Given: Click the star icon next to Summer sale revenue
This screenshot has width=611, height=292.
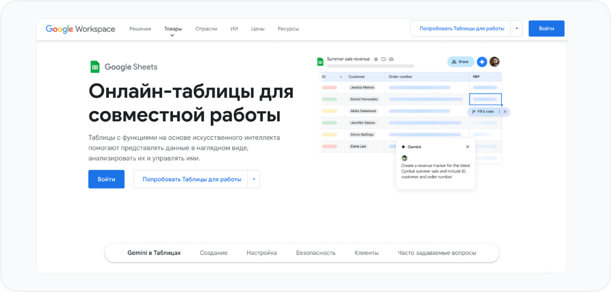Looking at the screenshot, I should pyautogui.click(x=376, y=59).
